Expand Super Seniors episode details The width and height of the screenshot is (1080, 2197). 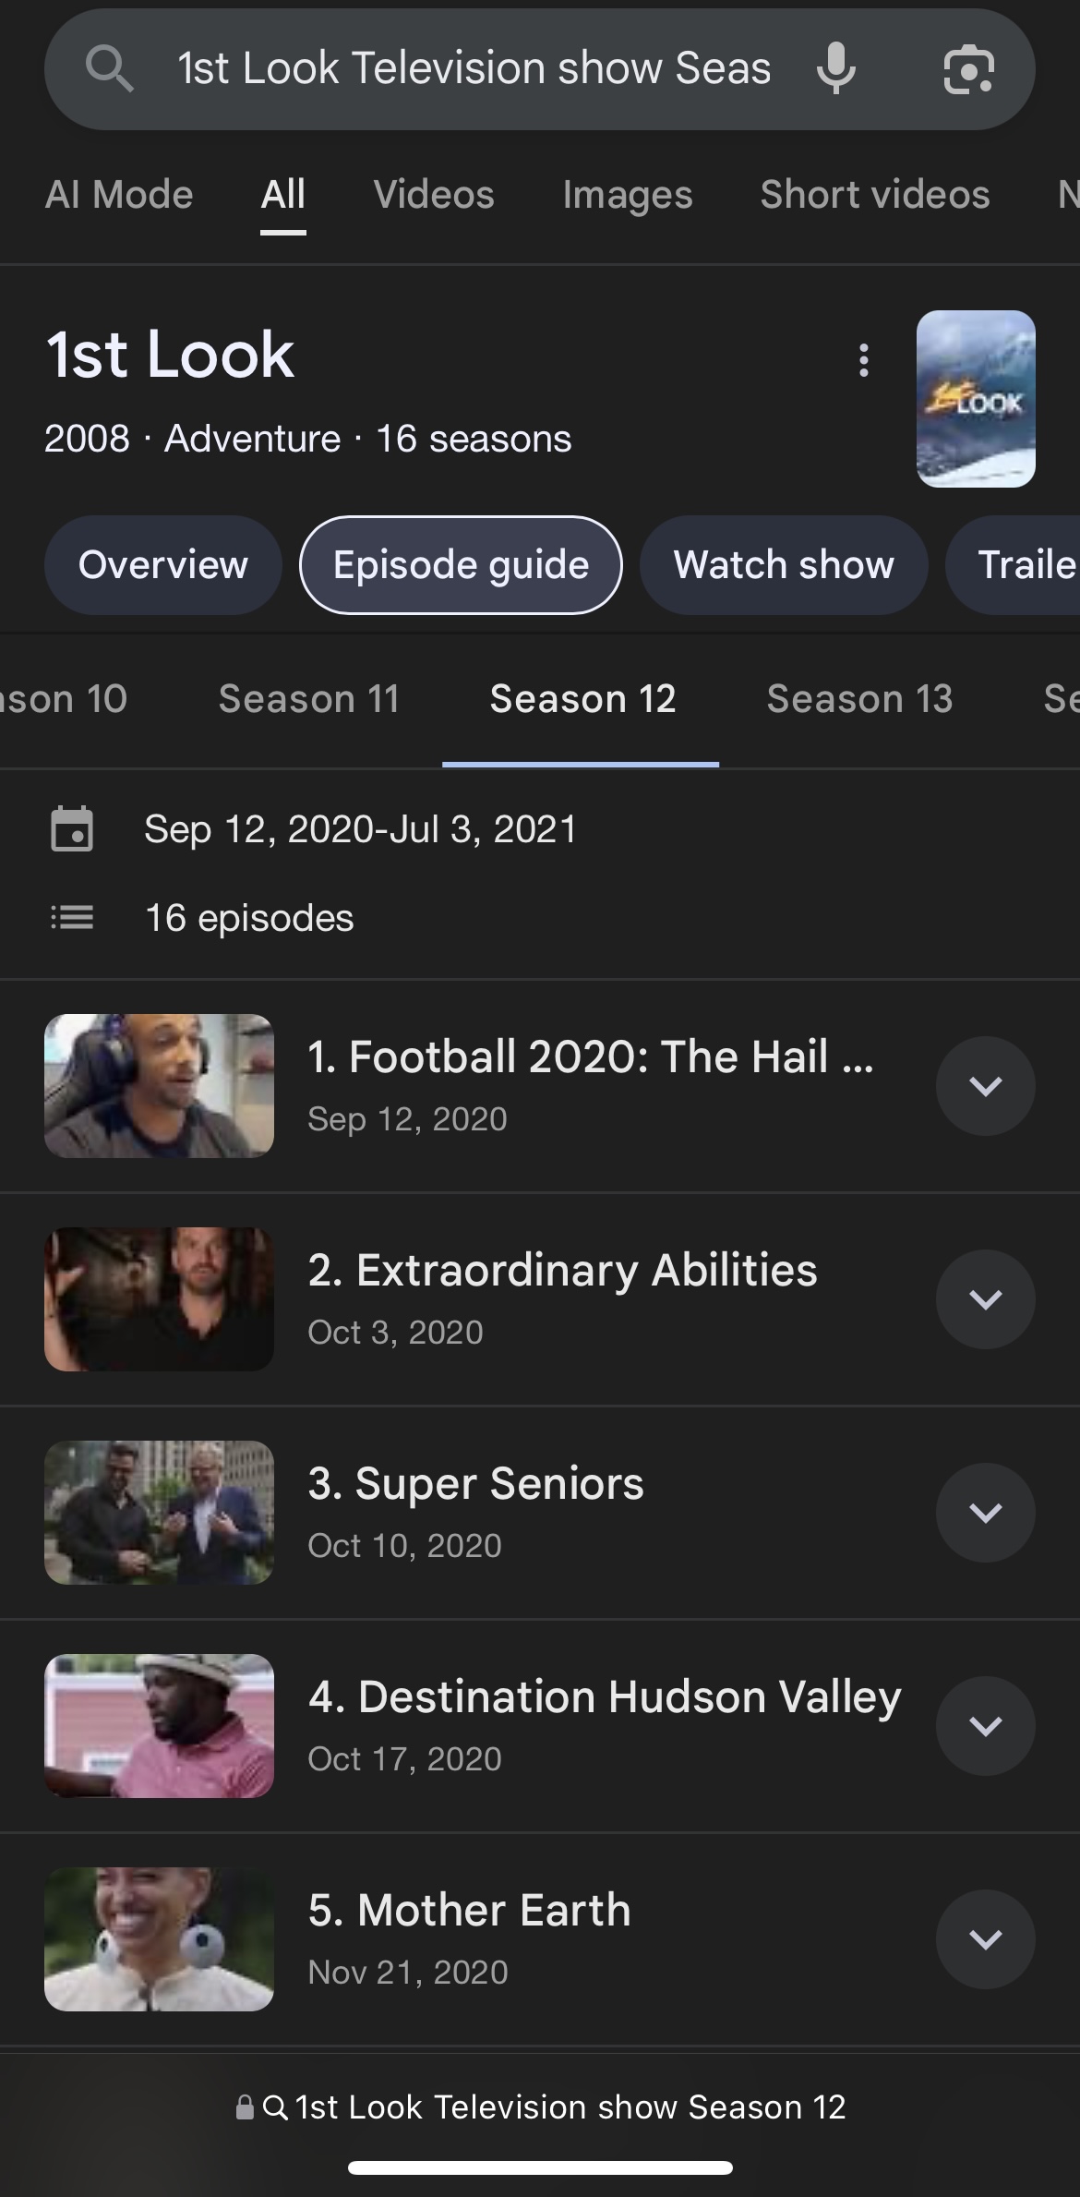click(x=985, y=1513)
